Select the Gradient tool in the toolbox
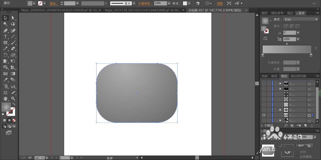 (13, 73)
